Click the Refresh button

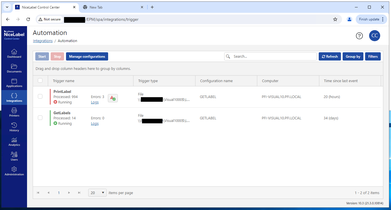330,56
